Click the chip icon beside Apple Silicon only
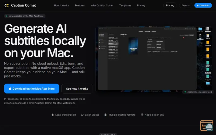 pyautogui.click(x=142, y=115)
